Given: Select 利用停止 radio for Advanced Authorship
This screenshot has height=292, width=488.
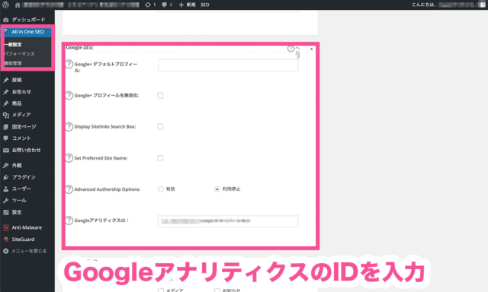Looking at the screenshot, I should [x=217, y=189].
